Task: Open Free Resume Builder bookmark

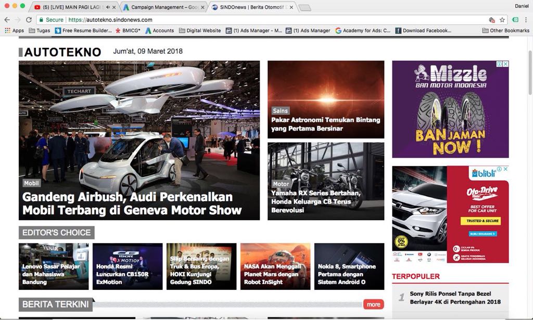Action: pos(83,31)
